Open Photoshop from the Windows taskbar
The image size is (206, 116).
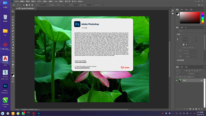tap(39, 113)
